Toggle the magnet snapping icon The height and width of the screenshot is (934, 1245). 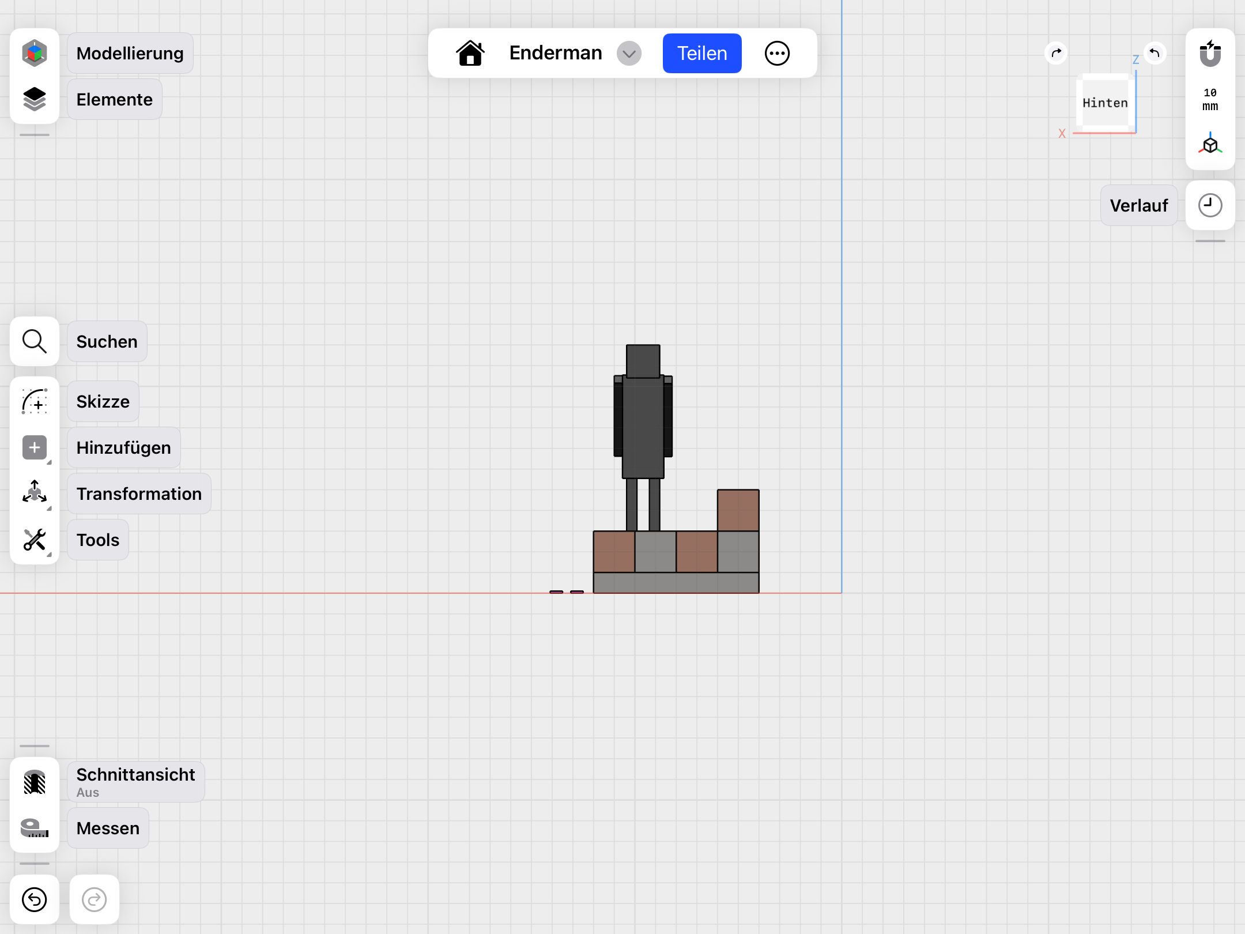point(1210,53)
